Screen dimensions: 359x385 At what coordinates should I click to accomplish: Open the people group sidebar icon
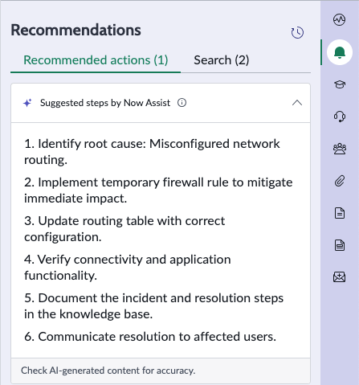coord(340,149)
